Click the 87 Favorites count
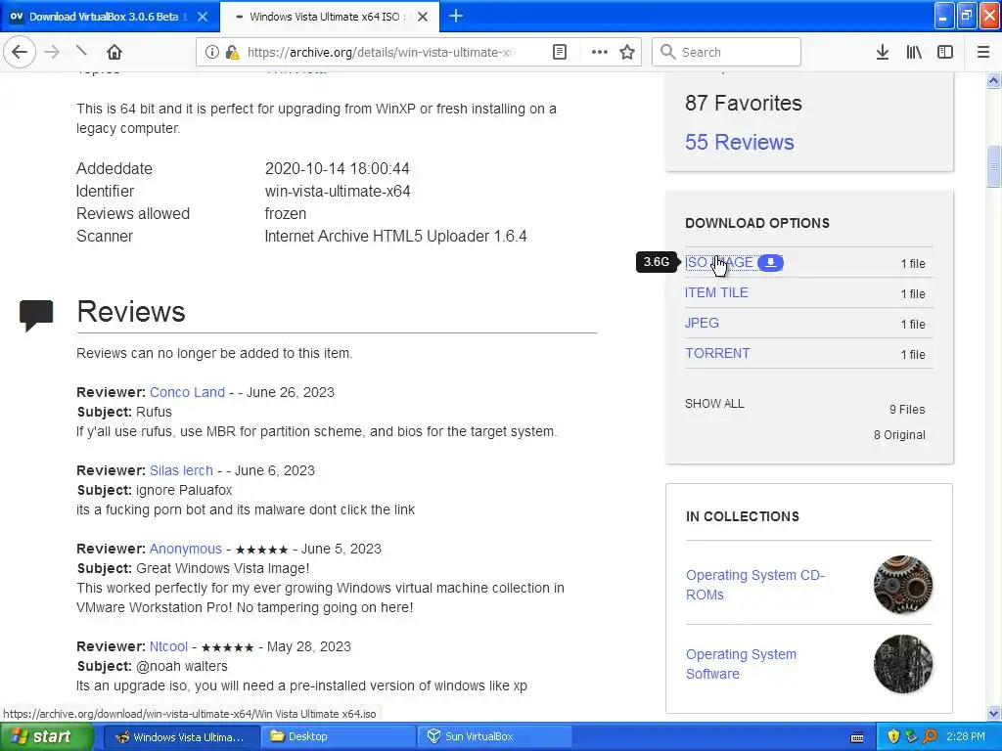 (744, 103)
